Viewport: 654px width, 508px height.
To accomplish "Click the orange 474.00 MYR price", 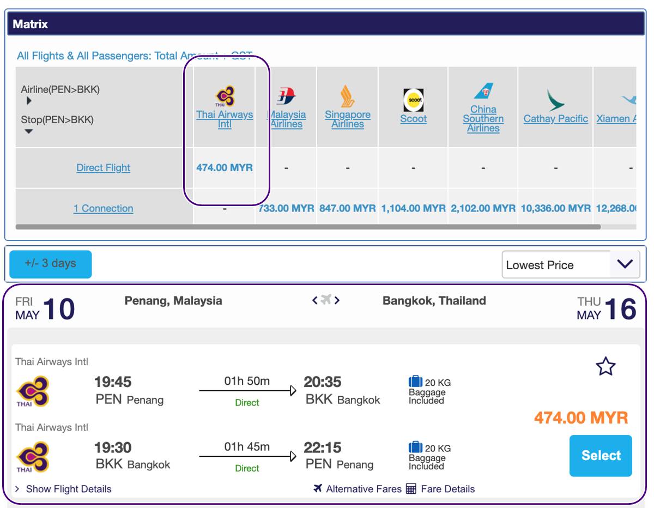I will 581,418.
